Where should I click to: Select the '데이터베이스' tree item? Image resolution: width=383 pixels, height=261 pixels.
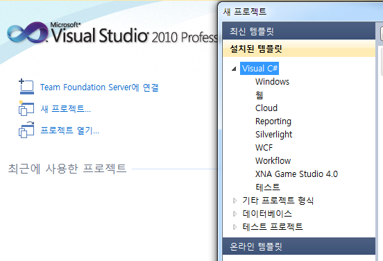[x=267, y=214]
